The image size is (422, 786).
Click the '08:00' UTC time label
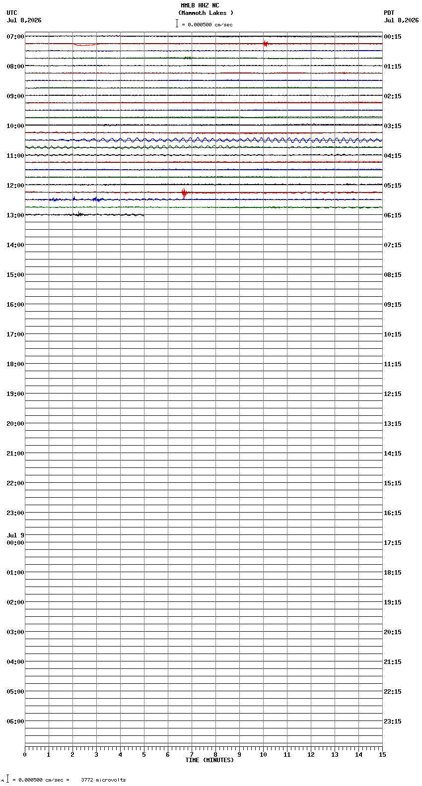click(15, 66)
